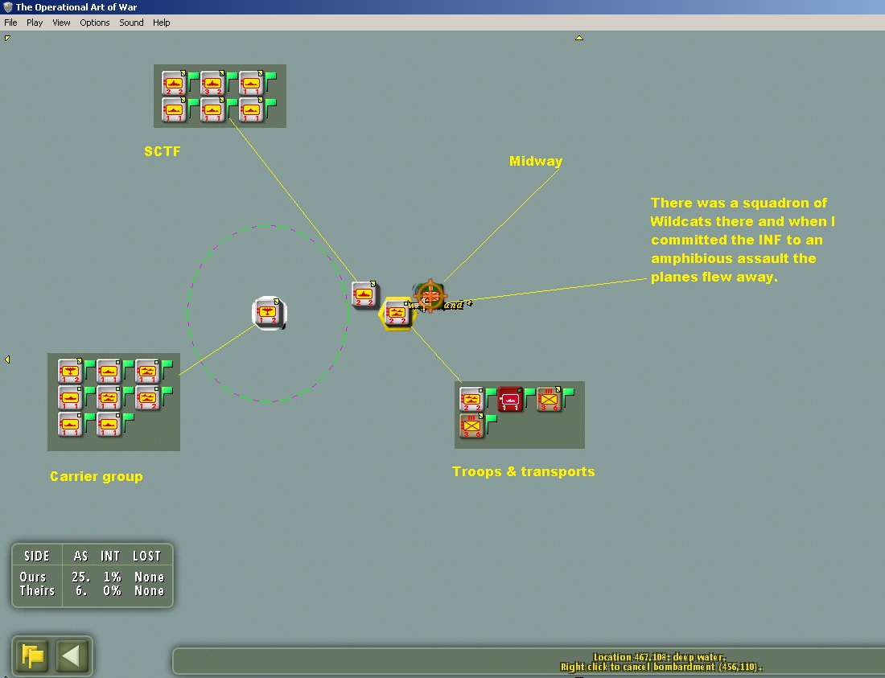Screen dimensions: 885x678
Task: Select the carrier air unit inside the range circle
Action: [x=269, y=313]
